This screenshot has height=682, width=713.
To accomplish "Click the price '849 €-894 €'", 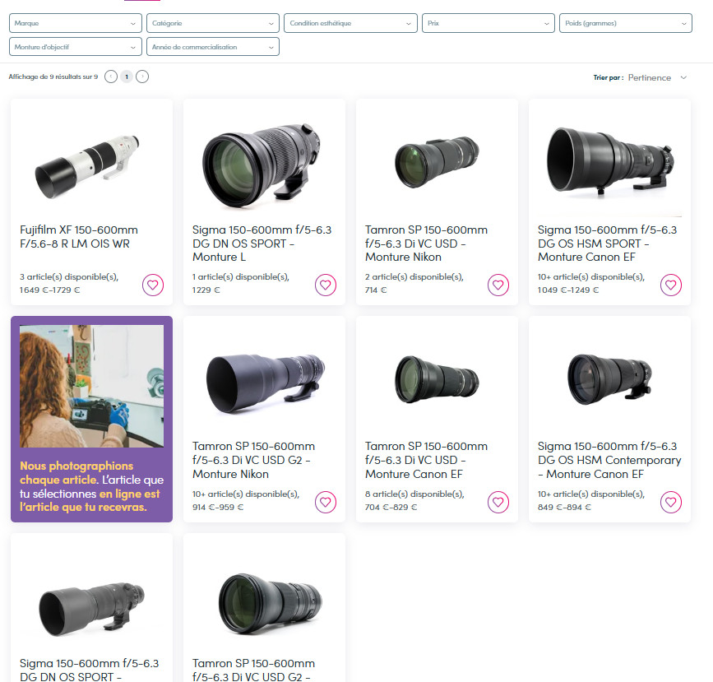I will (564, 507).
